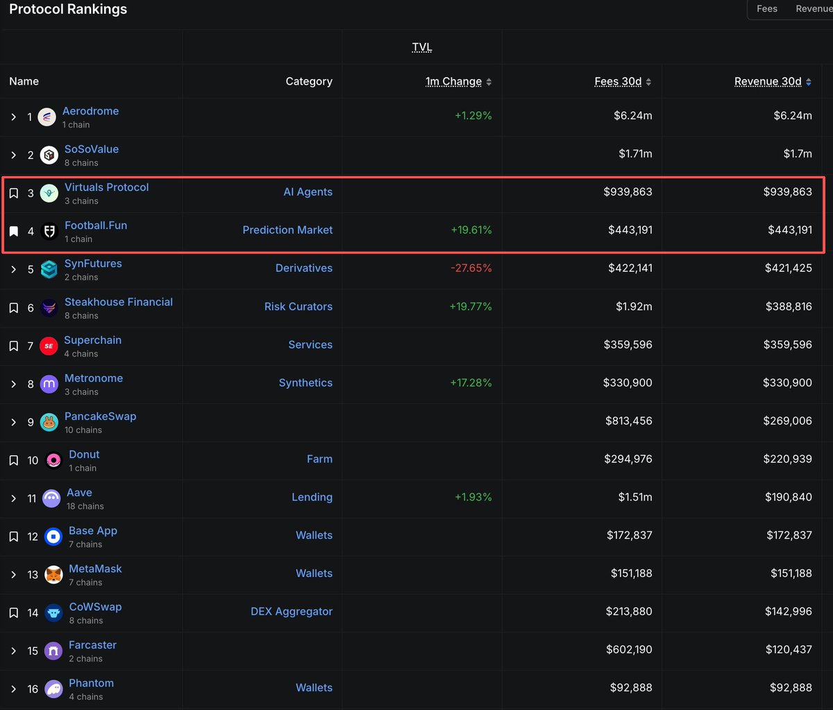Expand the Aave row chevron
Image resolution: width=833 pixels, height=710 pixels.
click(13, 498)
